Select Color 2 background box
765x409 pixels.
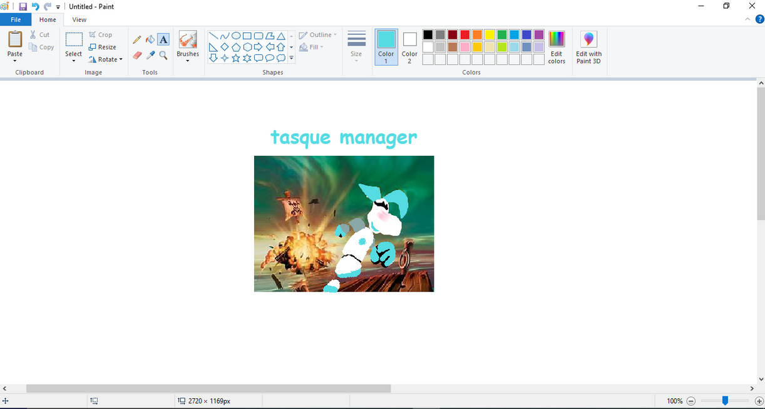409,47
